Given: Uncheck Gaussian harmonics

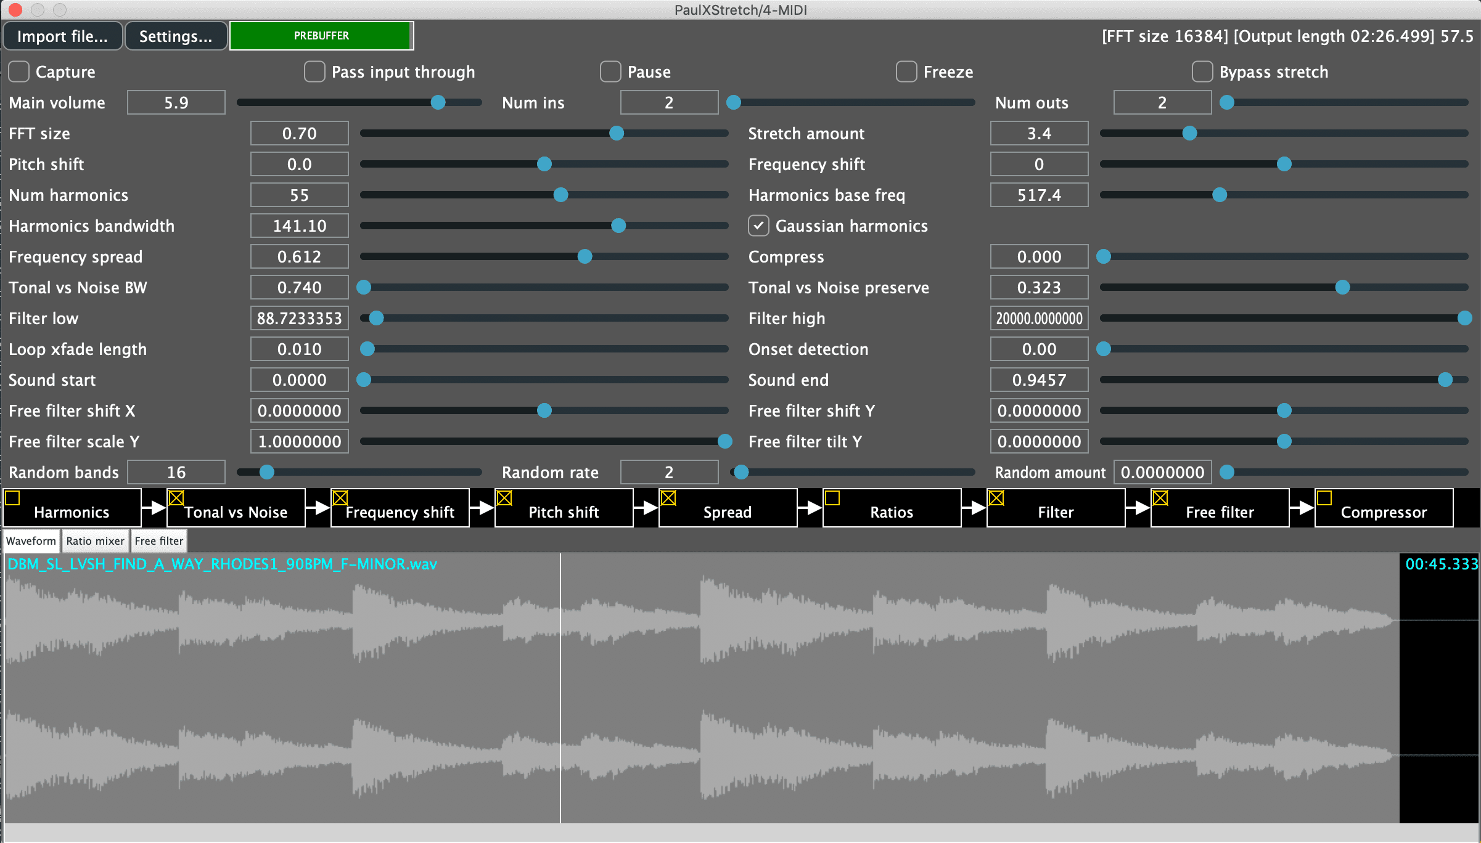Looking at the screenshot, I should [x=759, y=226].
